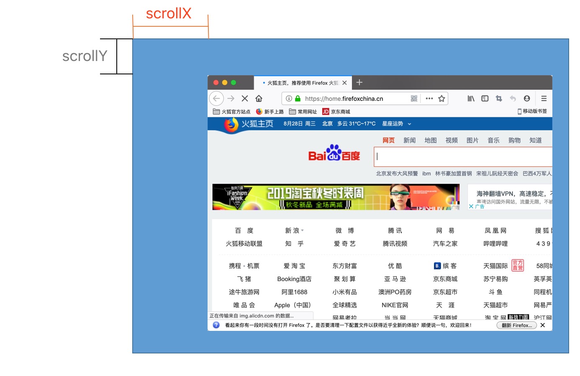Image resolution: width=580 pixels, height=376 pixels.
Task: Open a new browser tab with plus button
Action: coord(359,82)
